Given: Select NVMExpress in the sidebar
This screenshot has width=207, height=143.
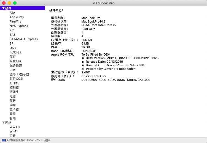Looking at the screenshot, I should tap(19, 26).
